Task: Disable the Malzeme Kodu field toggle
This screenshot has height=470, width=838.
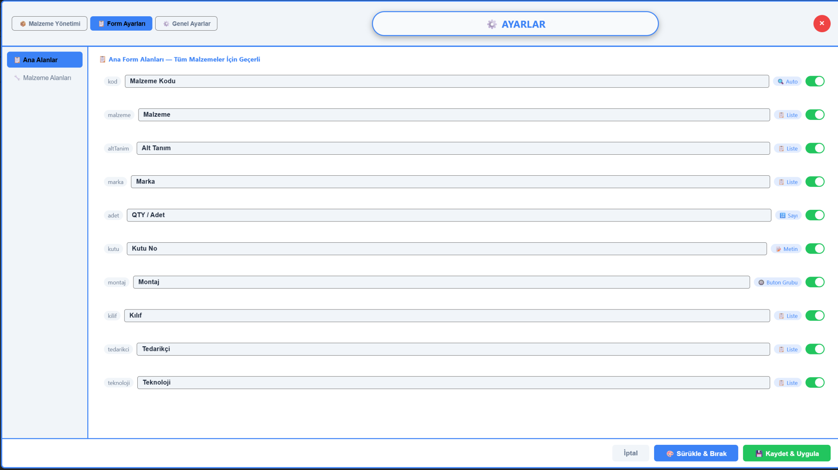Action: 815,81
